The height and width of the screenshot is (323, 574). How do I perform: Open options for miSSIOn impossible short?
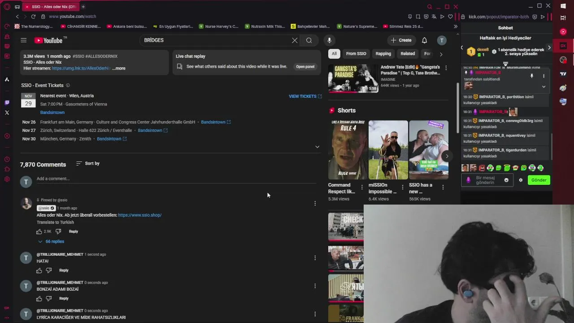(x=402, y=188)
